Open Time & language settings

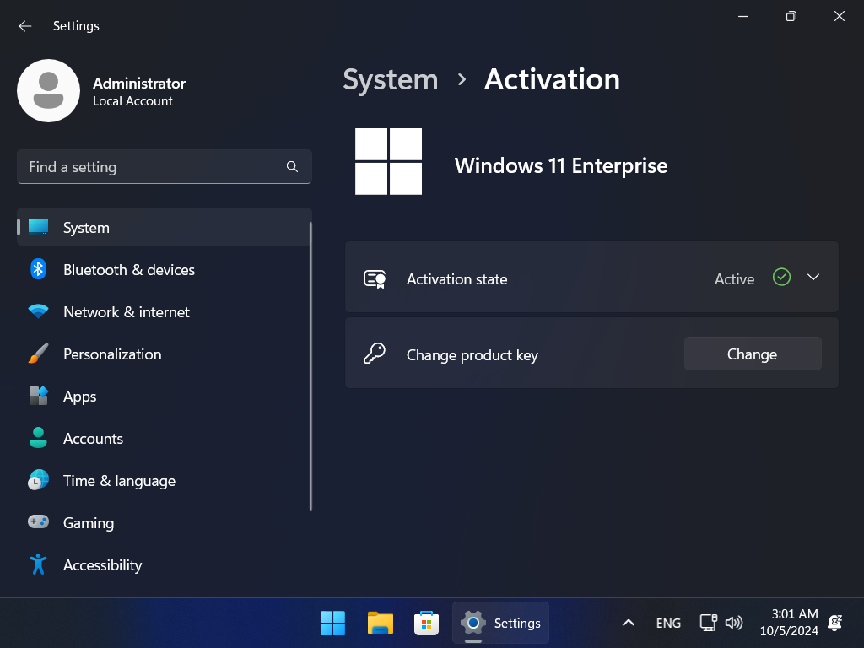click(165, 480)
